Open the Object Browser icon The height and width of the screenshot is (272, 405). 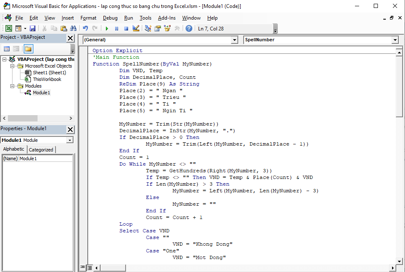(167, 28)
